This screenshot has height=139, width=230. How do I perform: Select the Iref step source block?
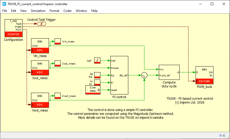click(97, 60)
